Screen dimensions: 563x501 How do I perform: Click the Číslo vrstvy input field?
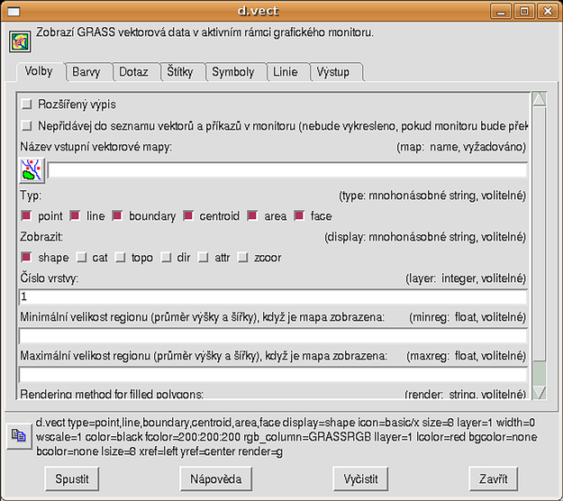click(x=273, y=297)
